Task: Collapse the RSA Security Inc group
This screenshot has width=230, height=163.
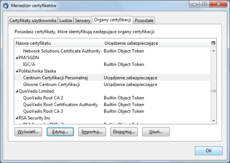Action: coord(17,118)
